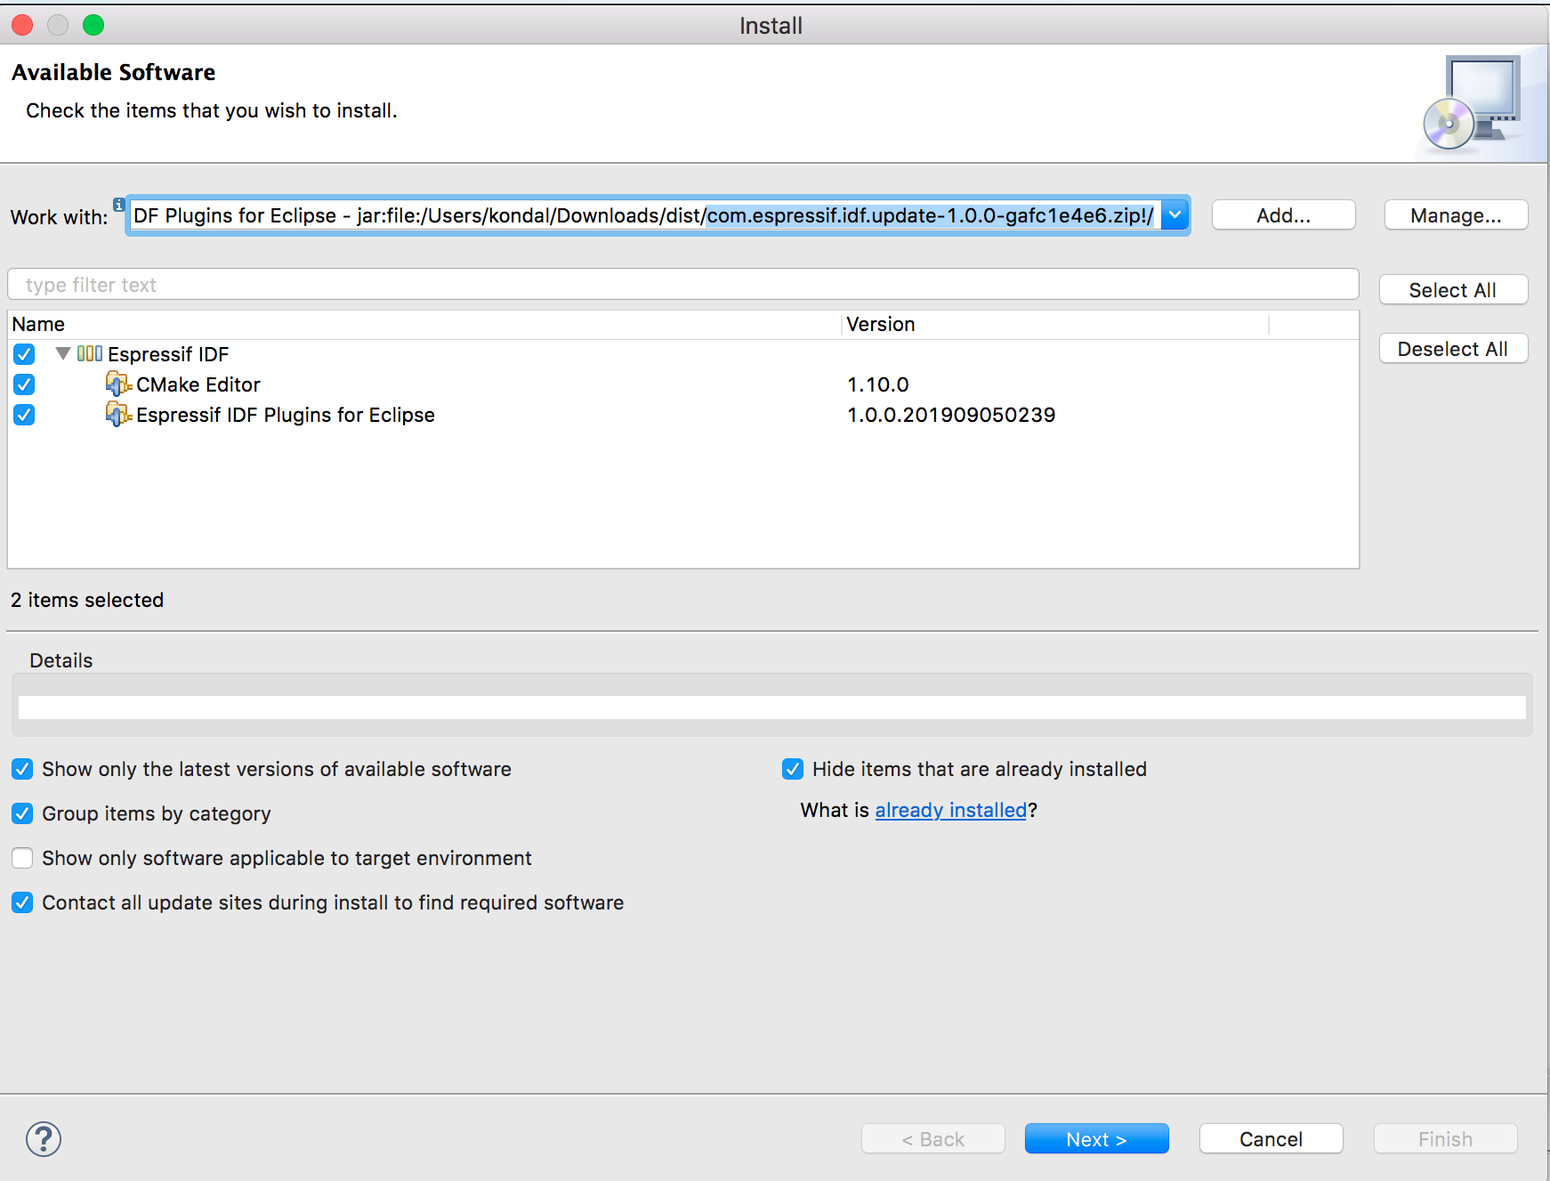Click the help question mark icon
The image size is (1550, 1181).
pos(44,1138)
